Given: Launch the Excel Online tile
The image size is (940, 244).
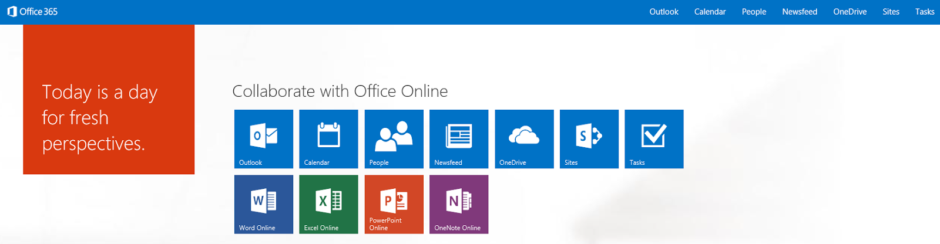Looking at the screenshot, I should point(328,204).
